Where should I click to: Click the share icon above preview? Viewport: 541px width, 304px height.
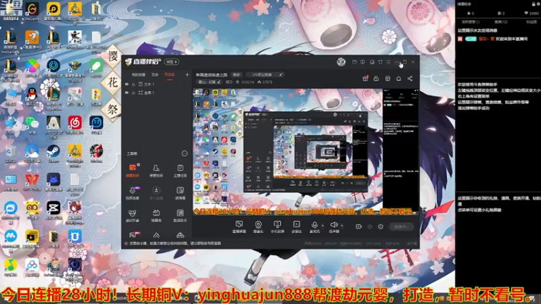pos(410,78)
